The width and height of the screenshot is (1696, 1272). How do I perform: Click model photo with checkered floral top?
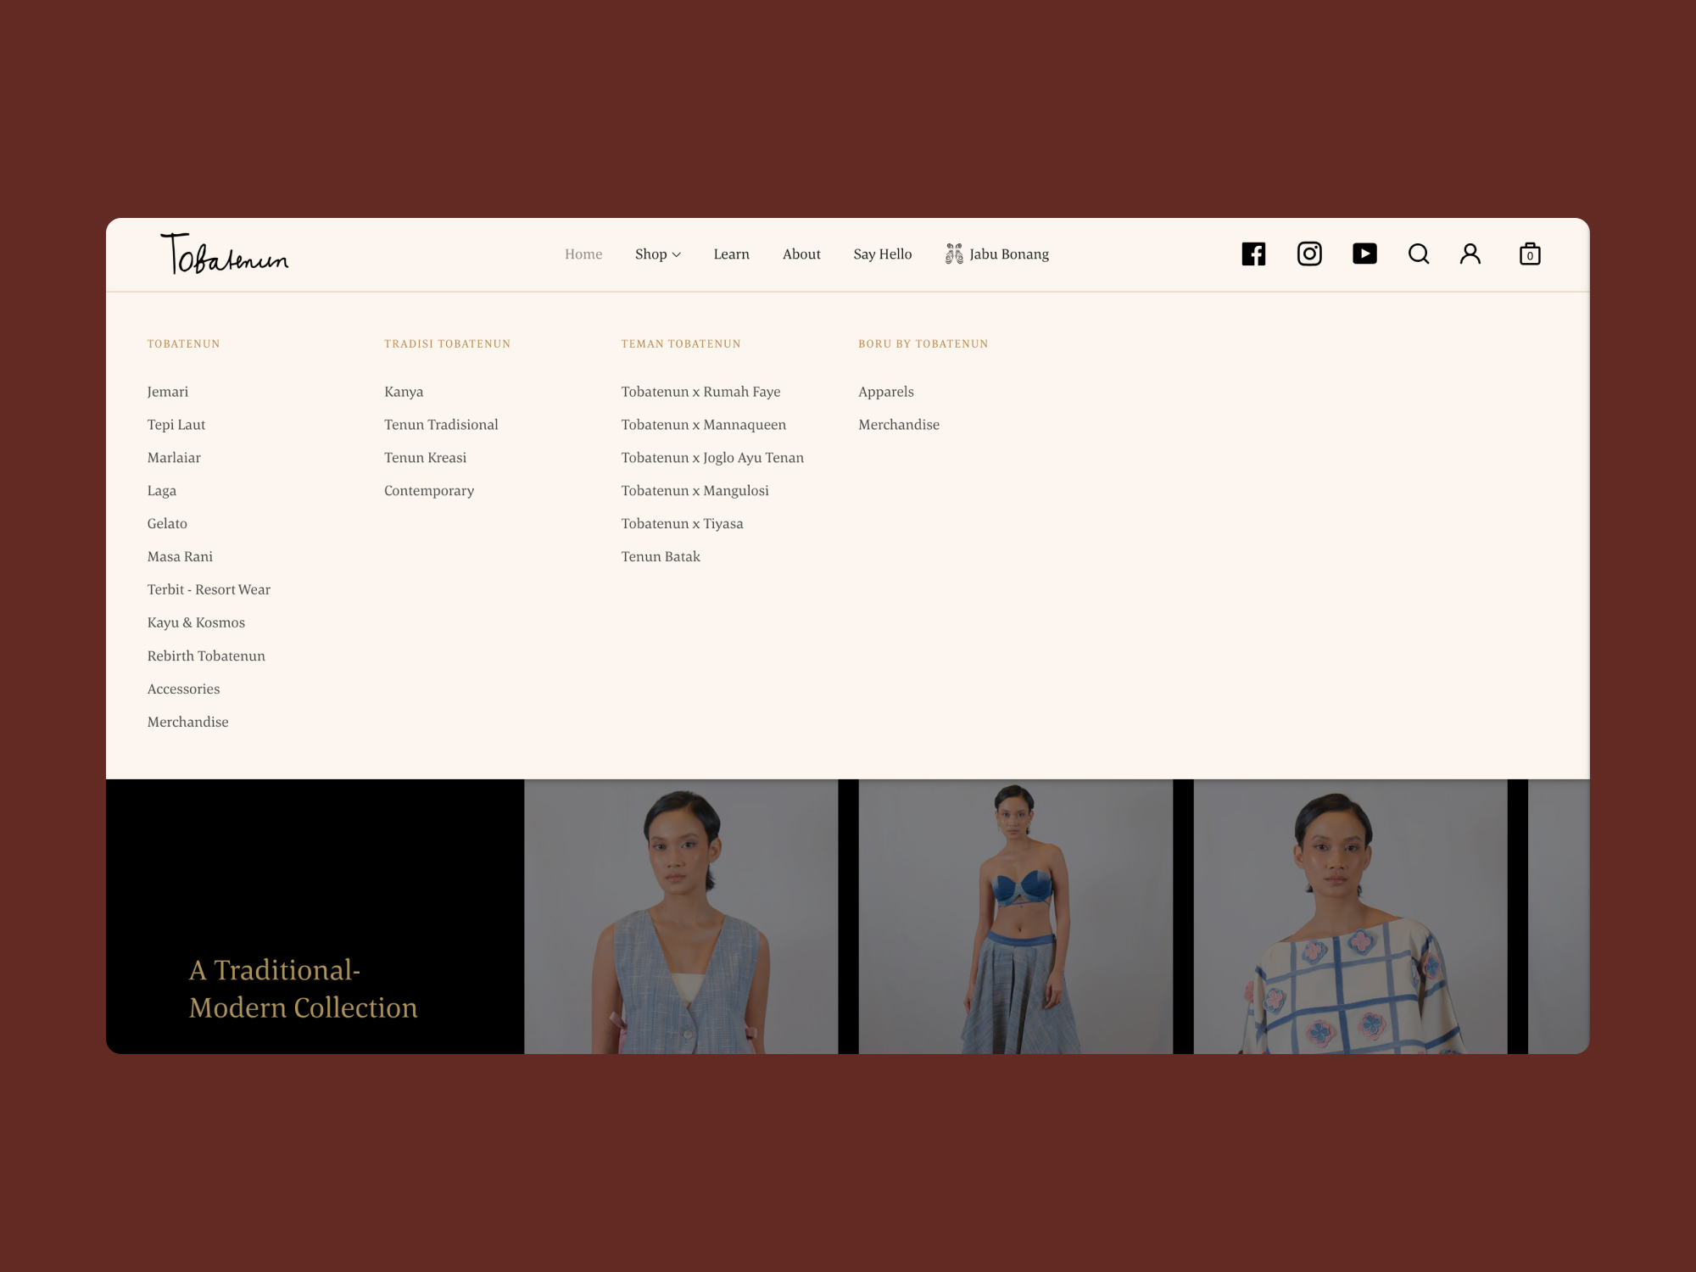1350,917
